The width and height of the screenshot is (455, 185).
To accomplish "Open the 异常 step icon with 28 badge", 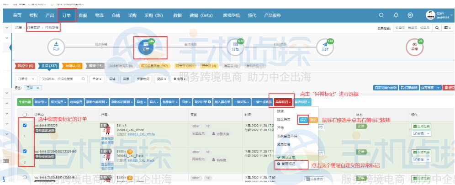I will point(414,47).
